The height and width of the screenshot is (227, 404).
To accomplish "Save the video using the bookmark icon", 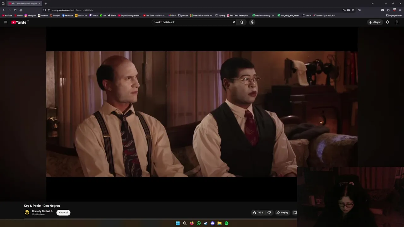I will point(295,212).
